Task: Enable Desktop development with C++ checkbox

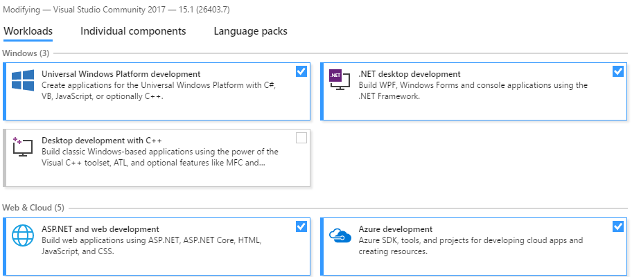Action: pyautogui.click(x=301, y=138)
